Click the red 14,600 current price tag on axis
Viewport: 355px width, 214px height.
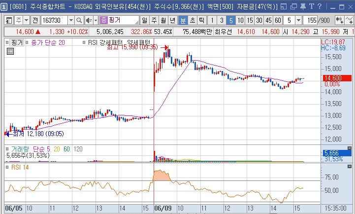[x=337, y=78]
